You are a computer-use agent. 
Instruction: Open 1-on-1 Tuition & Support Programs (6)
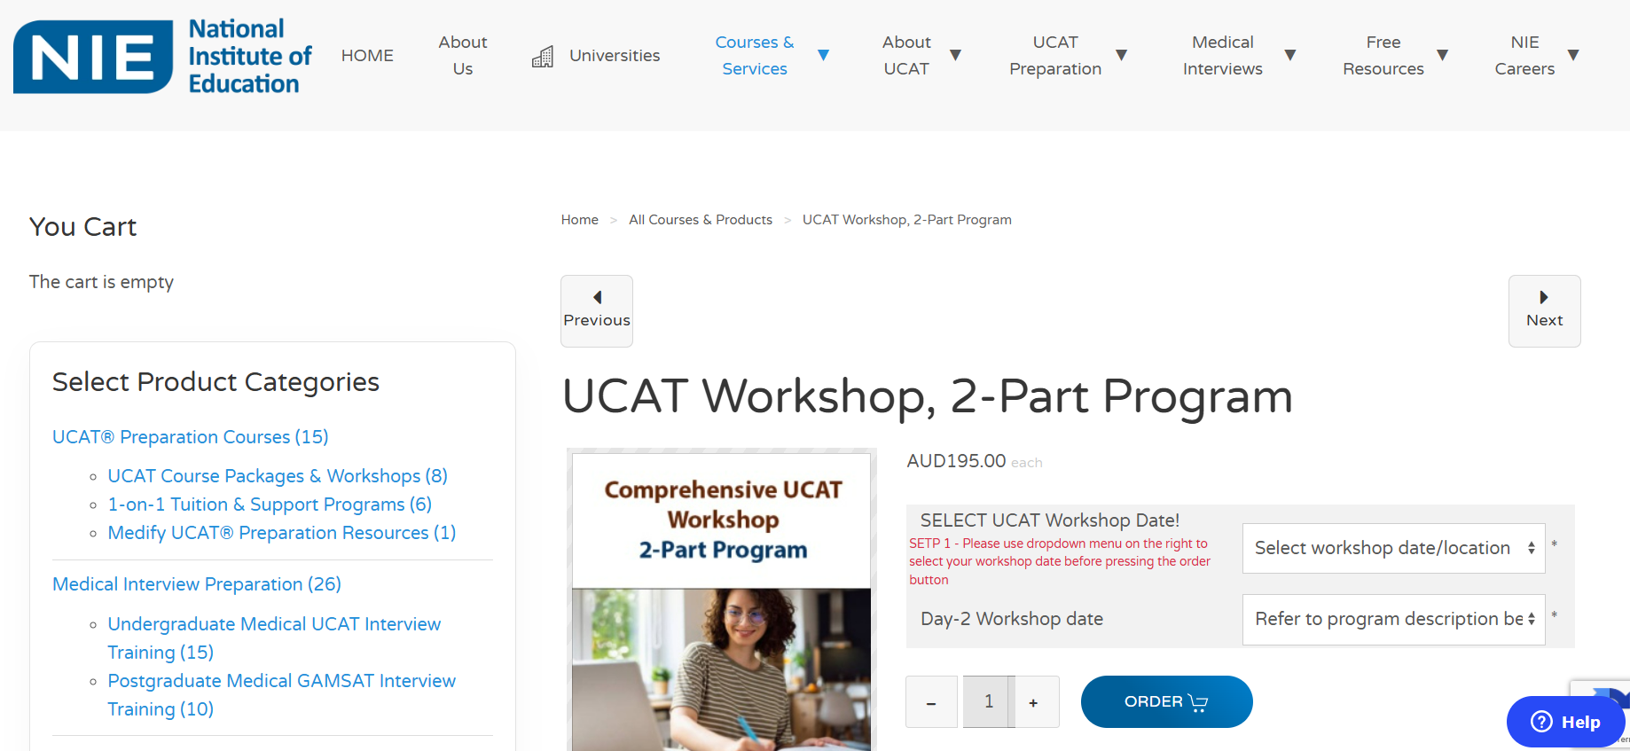point(270,505)
